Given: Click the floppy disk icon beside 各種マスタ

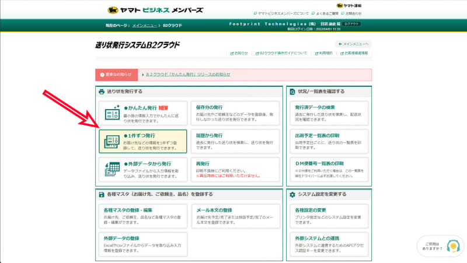Looking at the screenshot, I should point(102,195).
